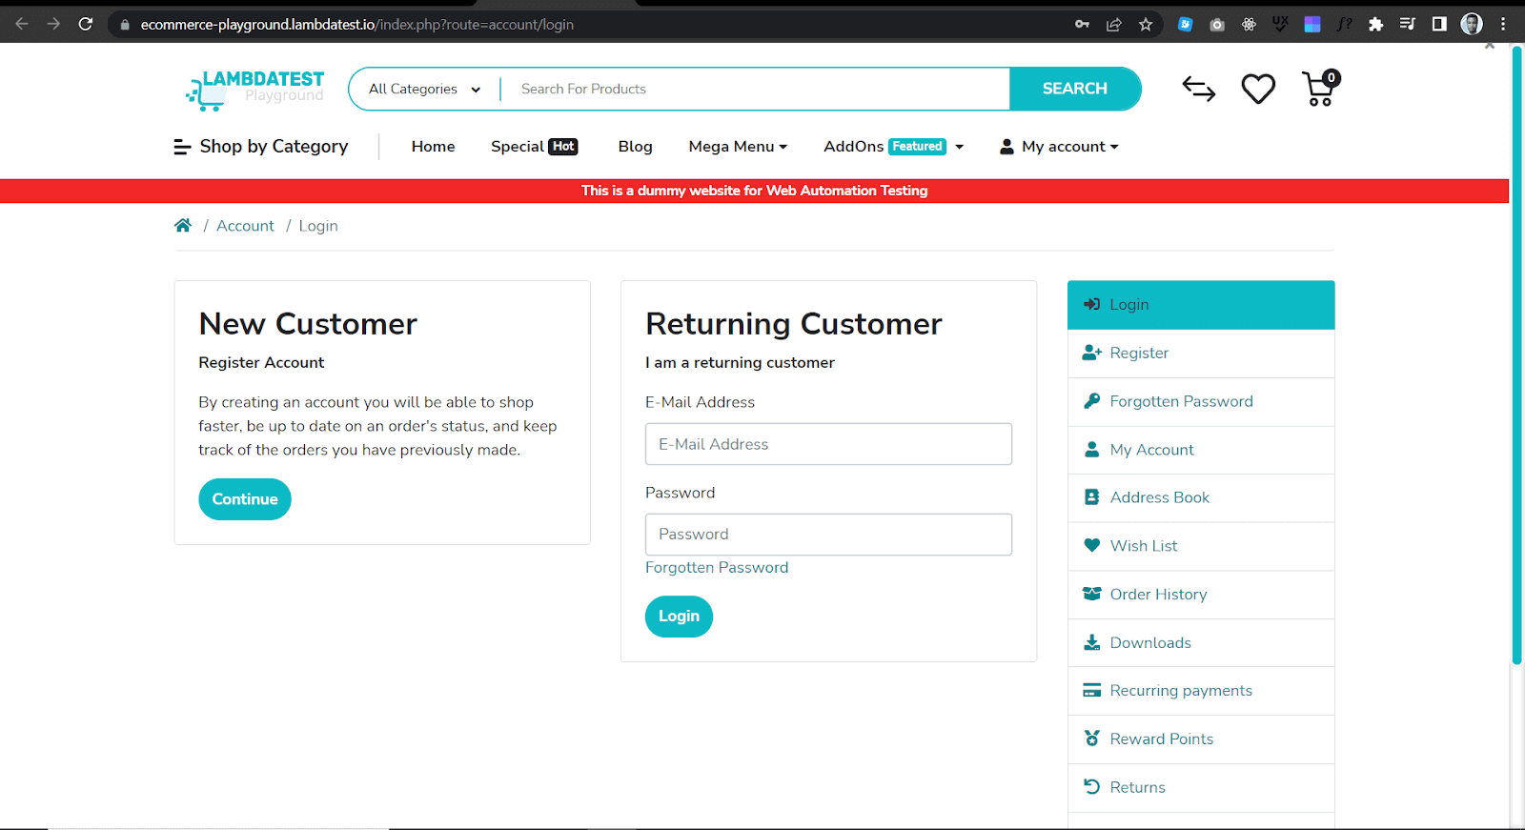The height and width of the screenshot is (830, 1525).
Task: Open the All Categories dropdown
Action: tap(424, 89)
